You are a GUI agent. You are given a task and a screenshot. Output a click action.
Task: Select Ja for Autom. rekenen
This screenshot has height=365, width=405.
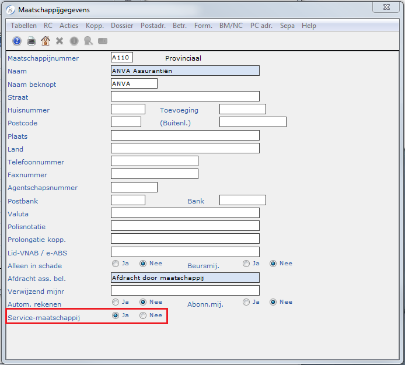click(x=116, y=302)
